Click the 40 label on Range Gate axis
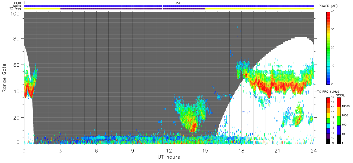The image size is (353, 163). click(17, 91)
